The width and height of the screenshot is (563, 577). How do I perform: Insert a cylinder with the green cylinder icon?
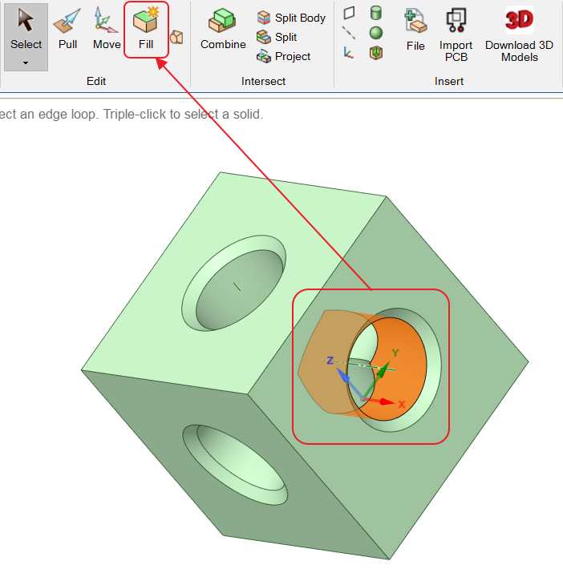pyautogui.click(x=376, y=13)
